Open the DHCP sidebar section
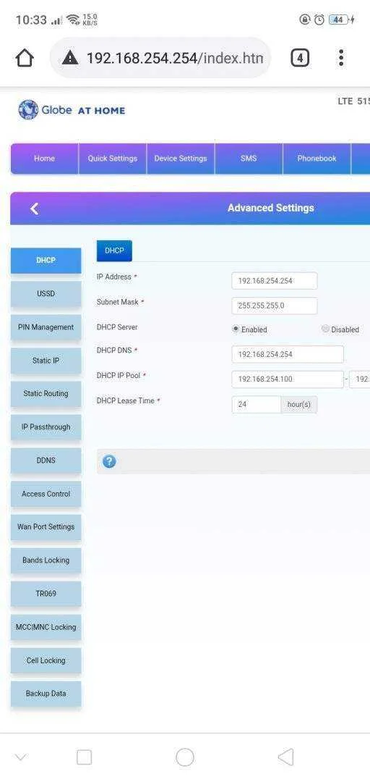370x782 pixels. click(x=46, y=261)
